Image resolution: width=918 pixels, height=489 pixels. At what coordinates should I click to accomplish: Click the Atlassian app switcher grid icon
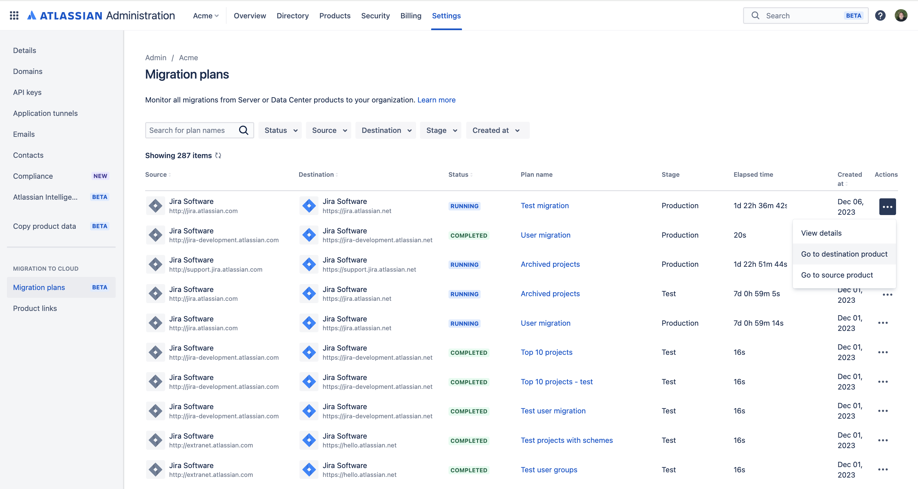point(13,15)
